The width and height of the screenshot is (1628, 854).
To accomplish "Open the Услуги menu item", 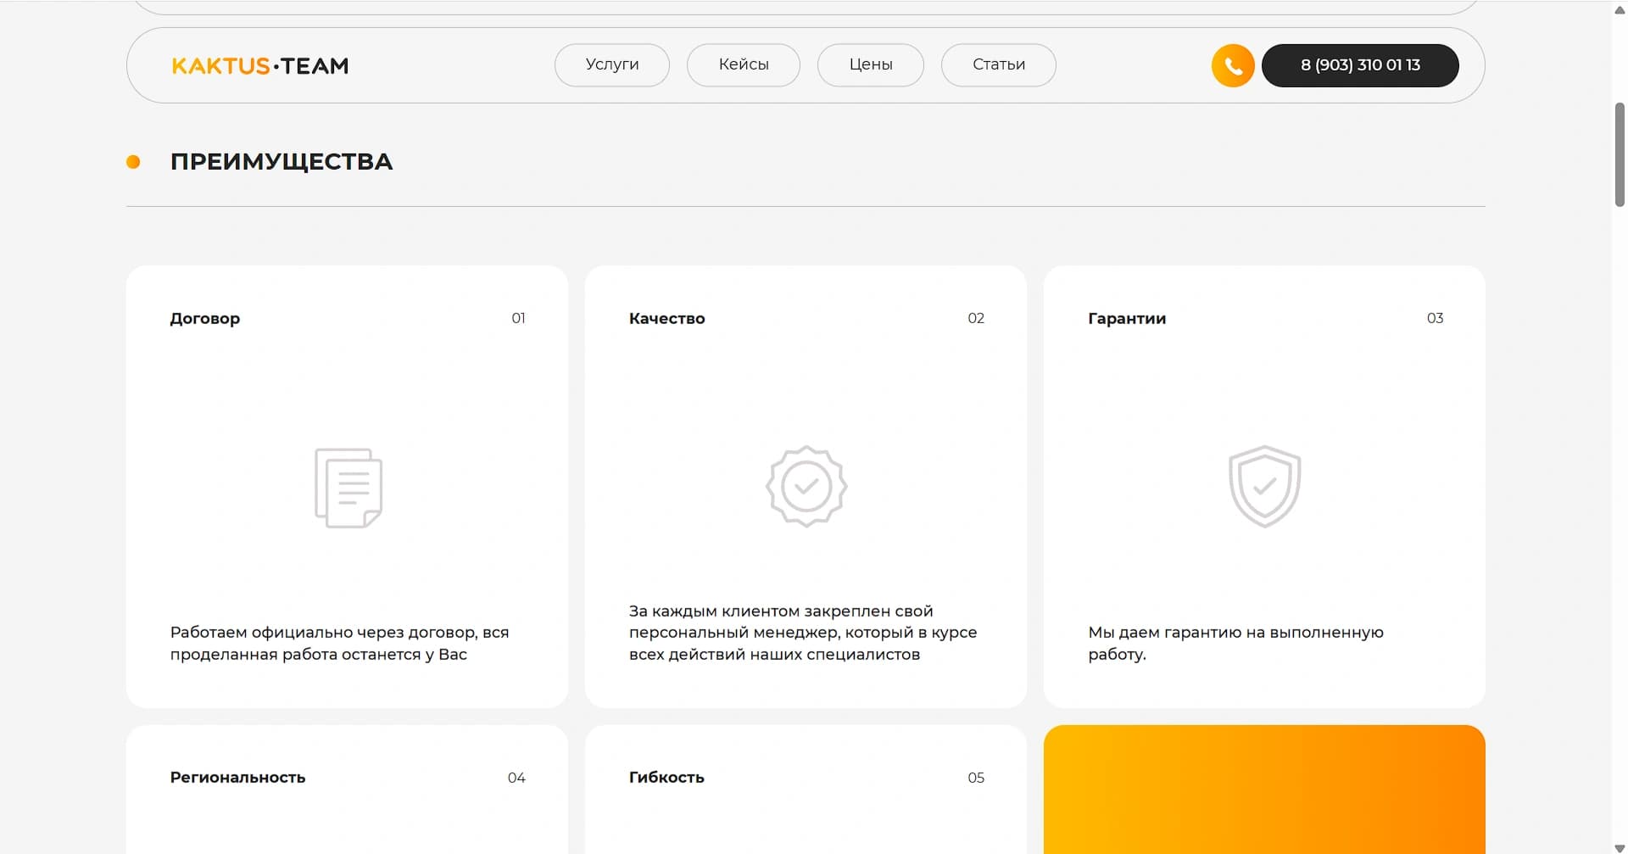I will click(611, 65).
